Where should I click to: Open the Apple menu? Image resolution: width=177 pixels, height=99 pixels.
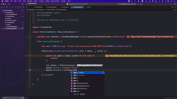click(x=2, y=1)
